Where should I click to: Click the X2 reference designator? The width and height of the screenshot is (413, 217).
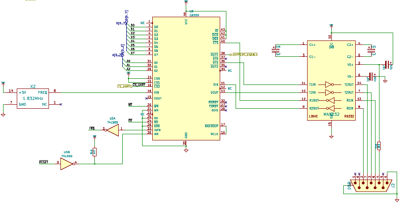coord(33,86)
